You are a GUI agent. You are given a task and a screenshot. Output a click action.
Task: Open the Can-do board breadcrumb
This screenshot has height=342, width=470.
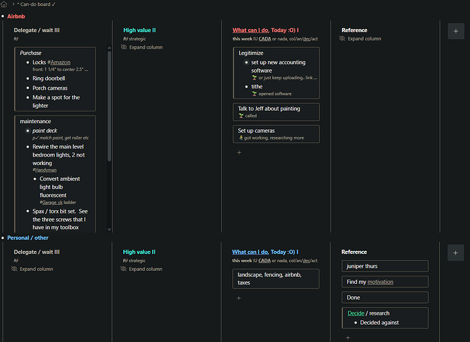coord(36,4)
